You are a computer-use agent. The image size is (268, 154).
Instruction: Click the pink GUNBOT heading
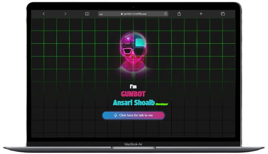point(133,94)
